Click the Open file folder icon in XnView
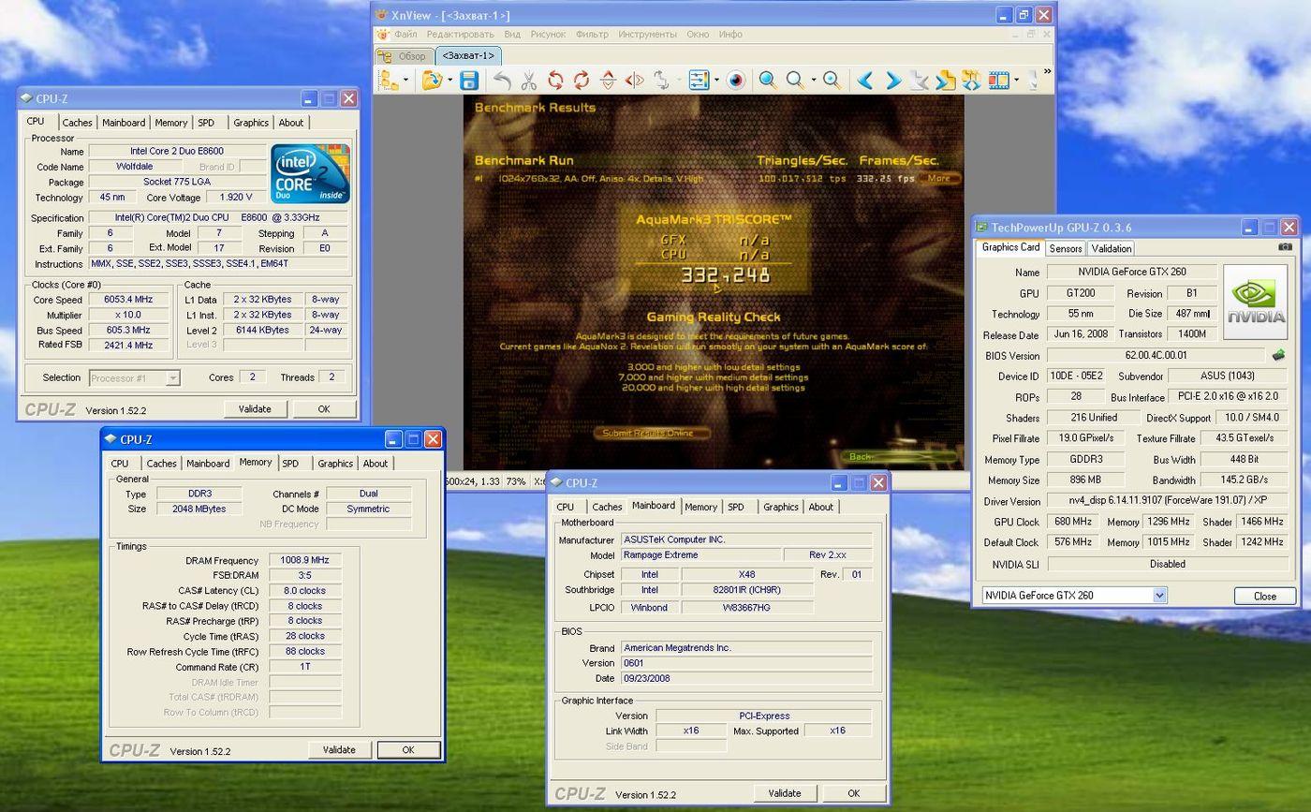 click(431, 81)
